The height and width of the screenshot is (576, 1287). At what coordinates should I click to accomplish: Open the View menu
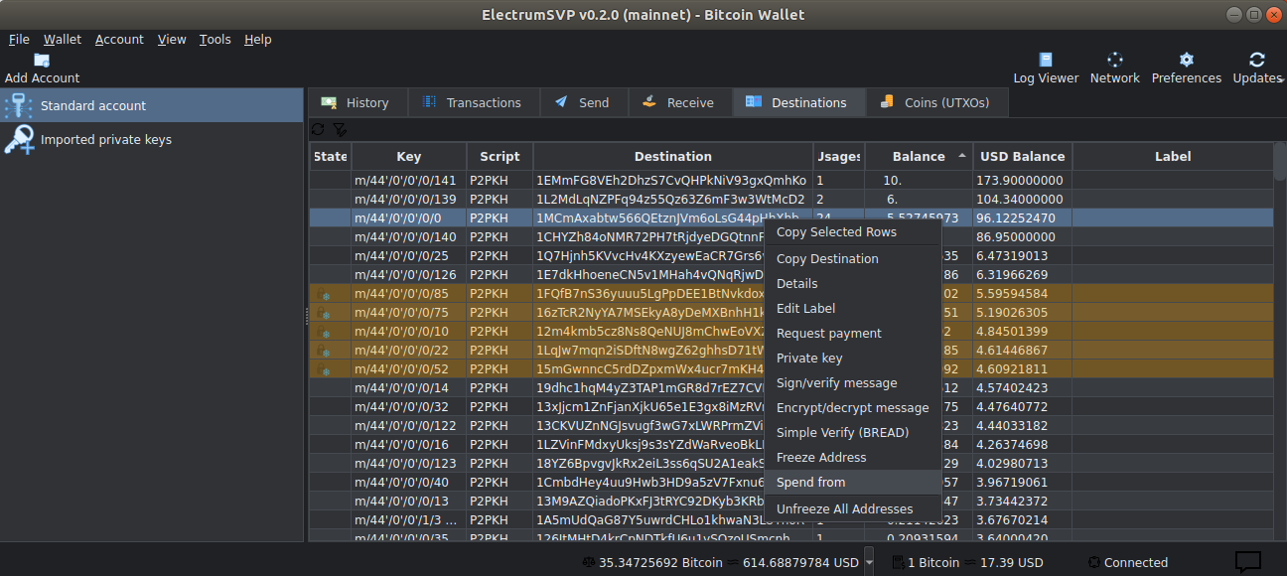coord(172,40)
